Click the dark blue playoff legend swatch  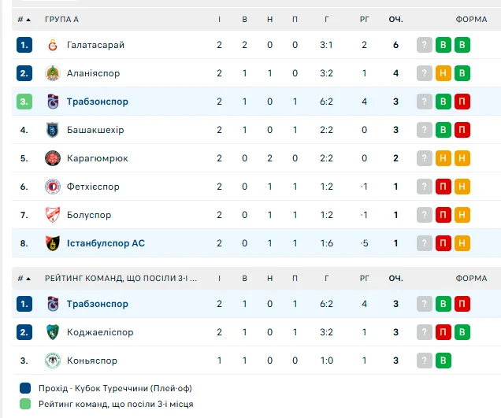(26, 388)
